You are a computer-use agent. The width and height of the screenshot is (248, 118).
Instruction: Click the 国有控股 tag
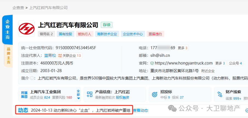65,34
